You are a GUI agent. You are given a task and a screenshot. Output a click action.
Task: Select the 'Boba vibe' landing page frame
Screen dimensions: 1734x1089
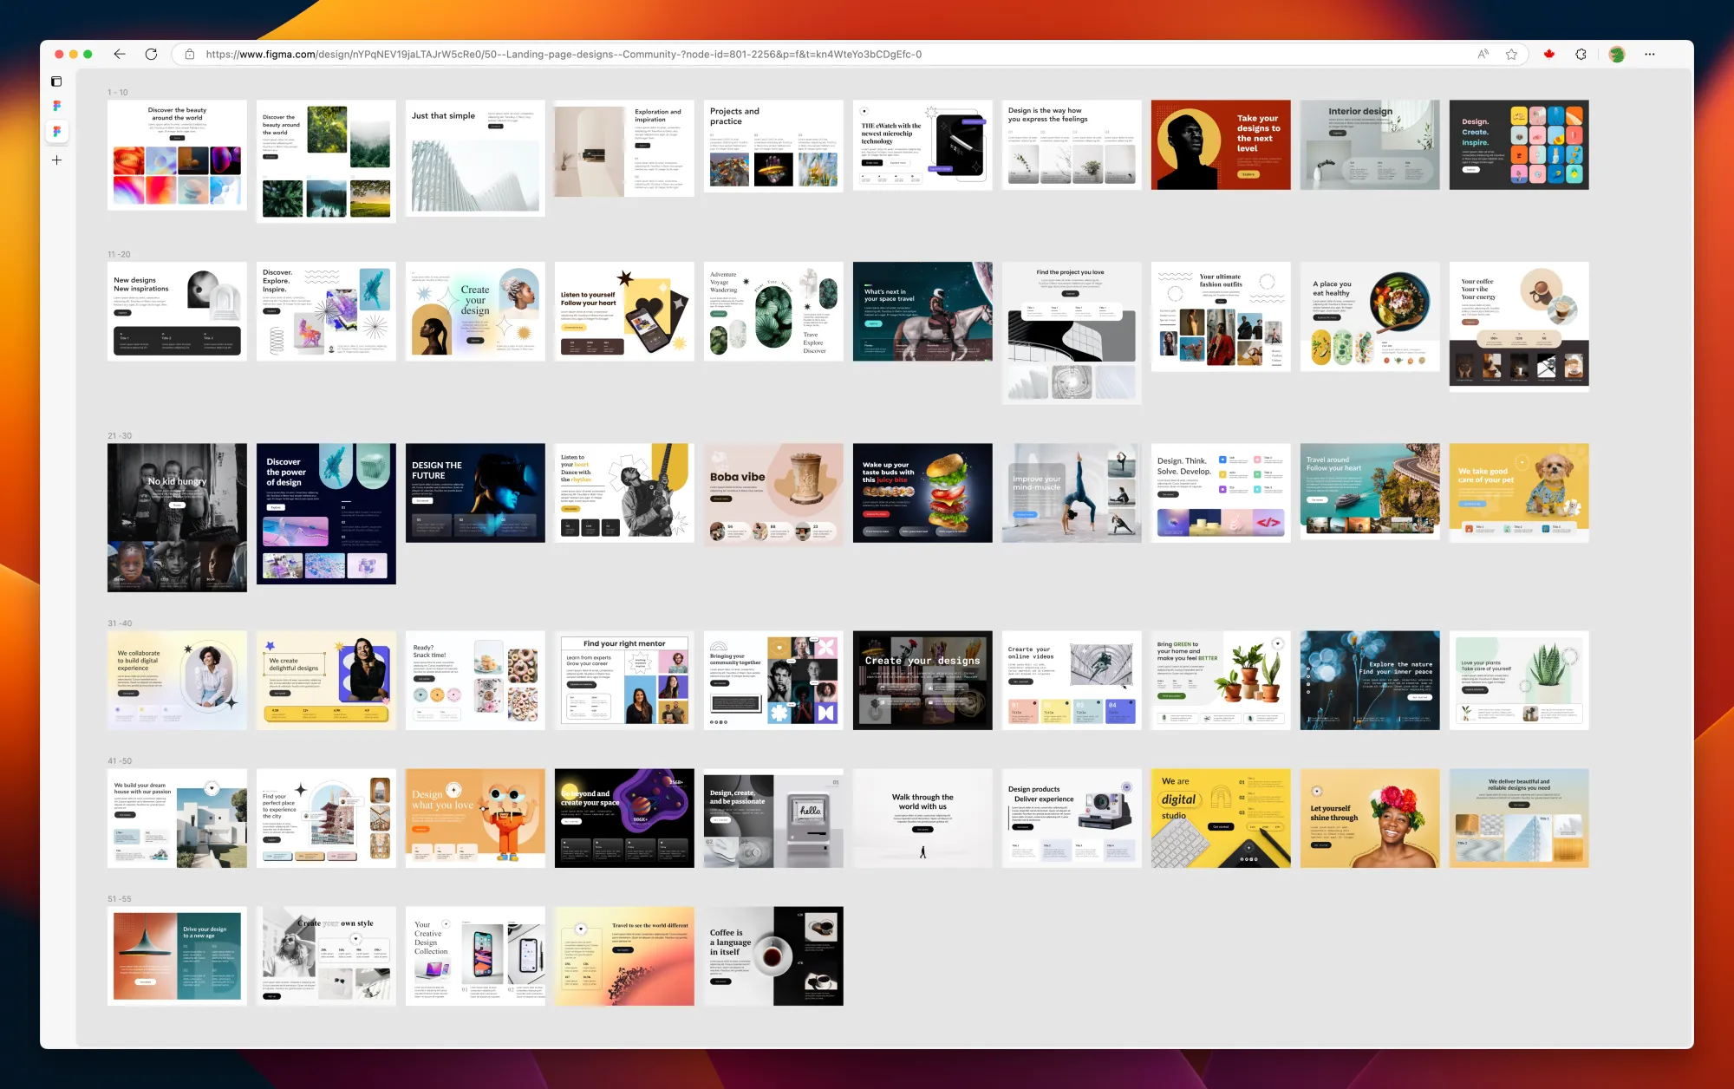pyautogui.click(x=773, y=493)
